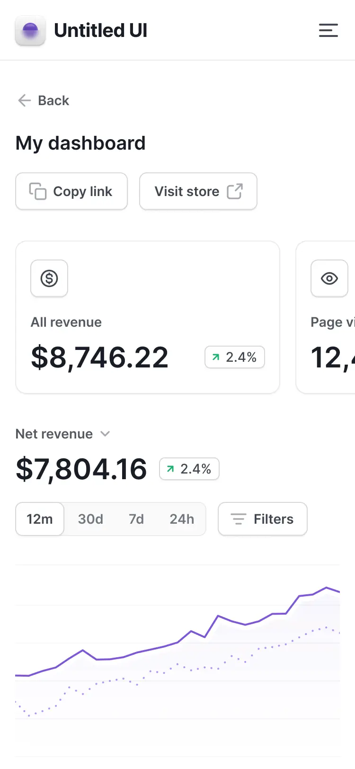Click the Back link
This screenshot has height=769, width=355.
click(44, 100)
